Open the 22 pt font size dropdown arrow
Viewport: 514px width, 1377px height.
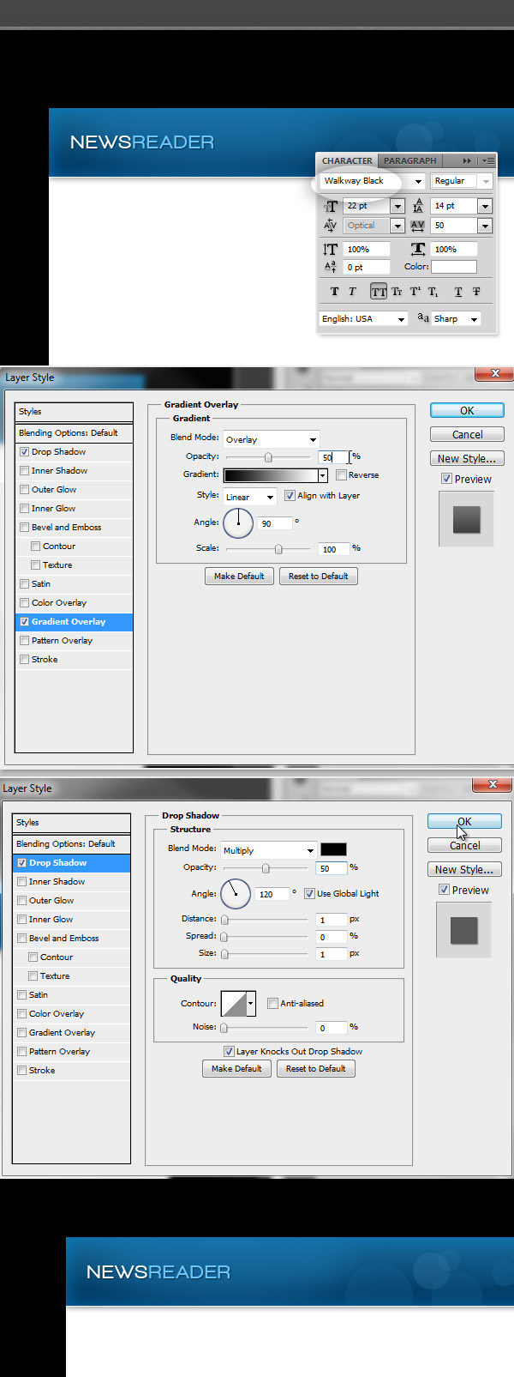(397, 206)
